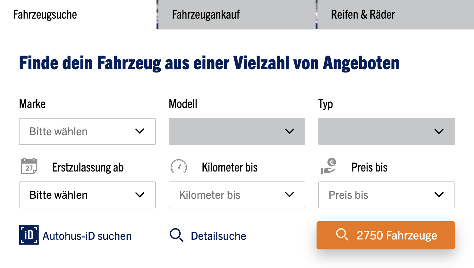Switch to the Reifen & Räder tab
Screen dimensions: 474x268
coord(395,14)
